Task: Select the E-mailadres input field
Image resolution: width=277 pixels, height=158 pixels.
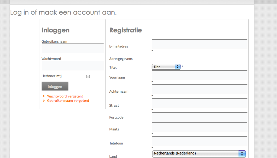Action: [x=199, y=44]
